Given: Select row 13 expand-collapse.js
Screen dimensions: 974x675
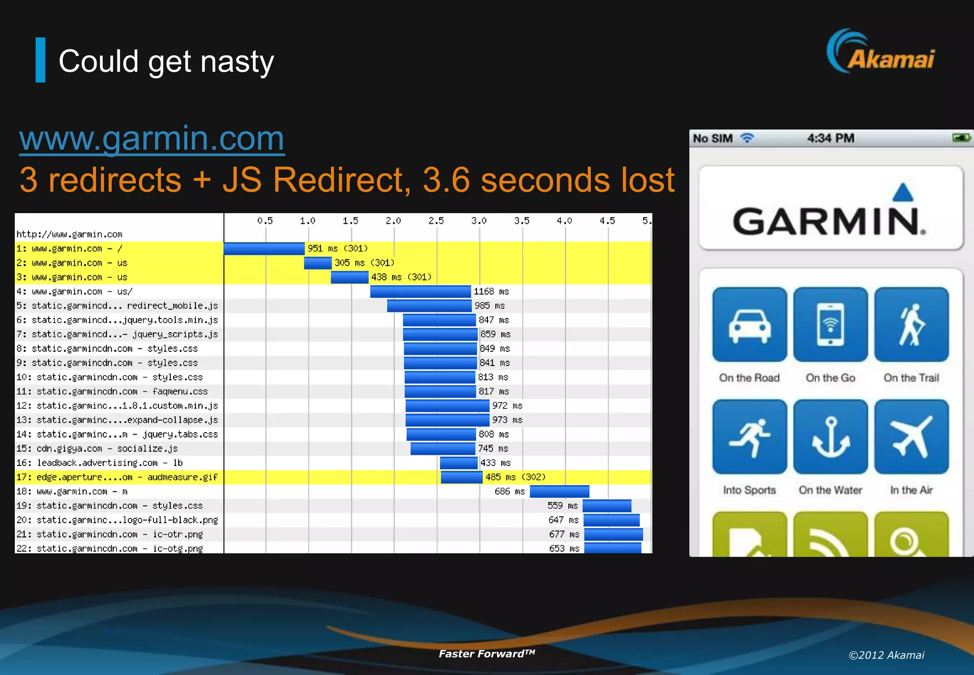Looking at the screenshot, I should point(333,420).
